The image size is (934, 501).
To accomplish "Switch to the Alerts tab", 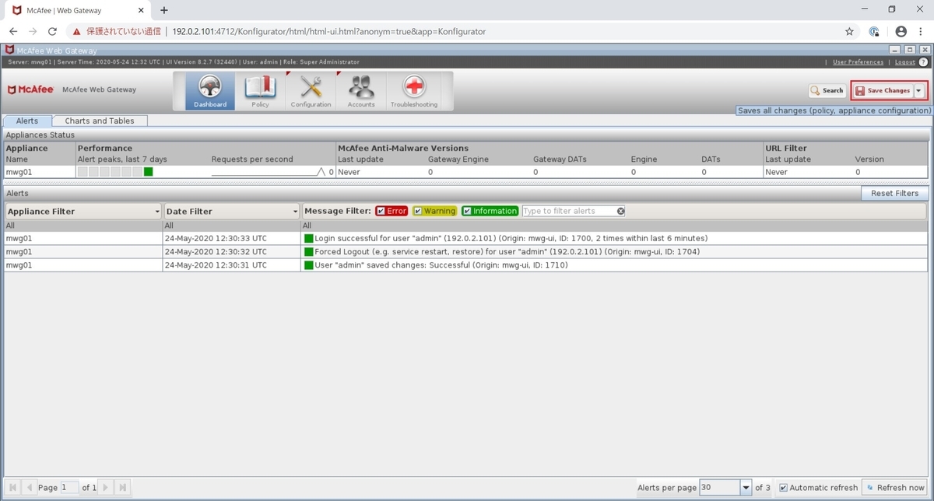I will point(27,121).
